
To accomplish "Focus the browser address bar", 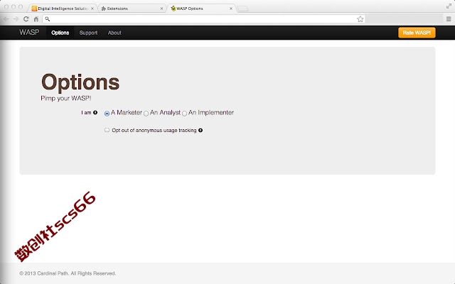I will [x=204, y=19].
